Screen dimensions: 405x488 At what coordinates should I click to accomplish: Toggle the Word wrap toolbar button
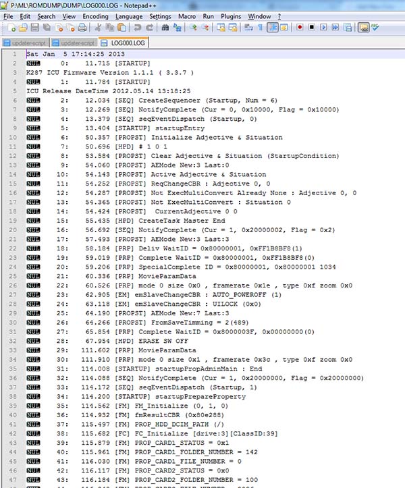click(x=247, y=28)
